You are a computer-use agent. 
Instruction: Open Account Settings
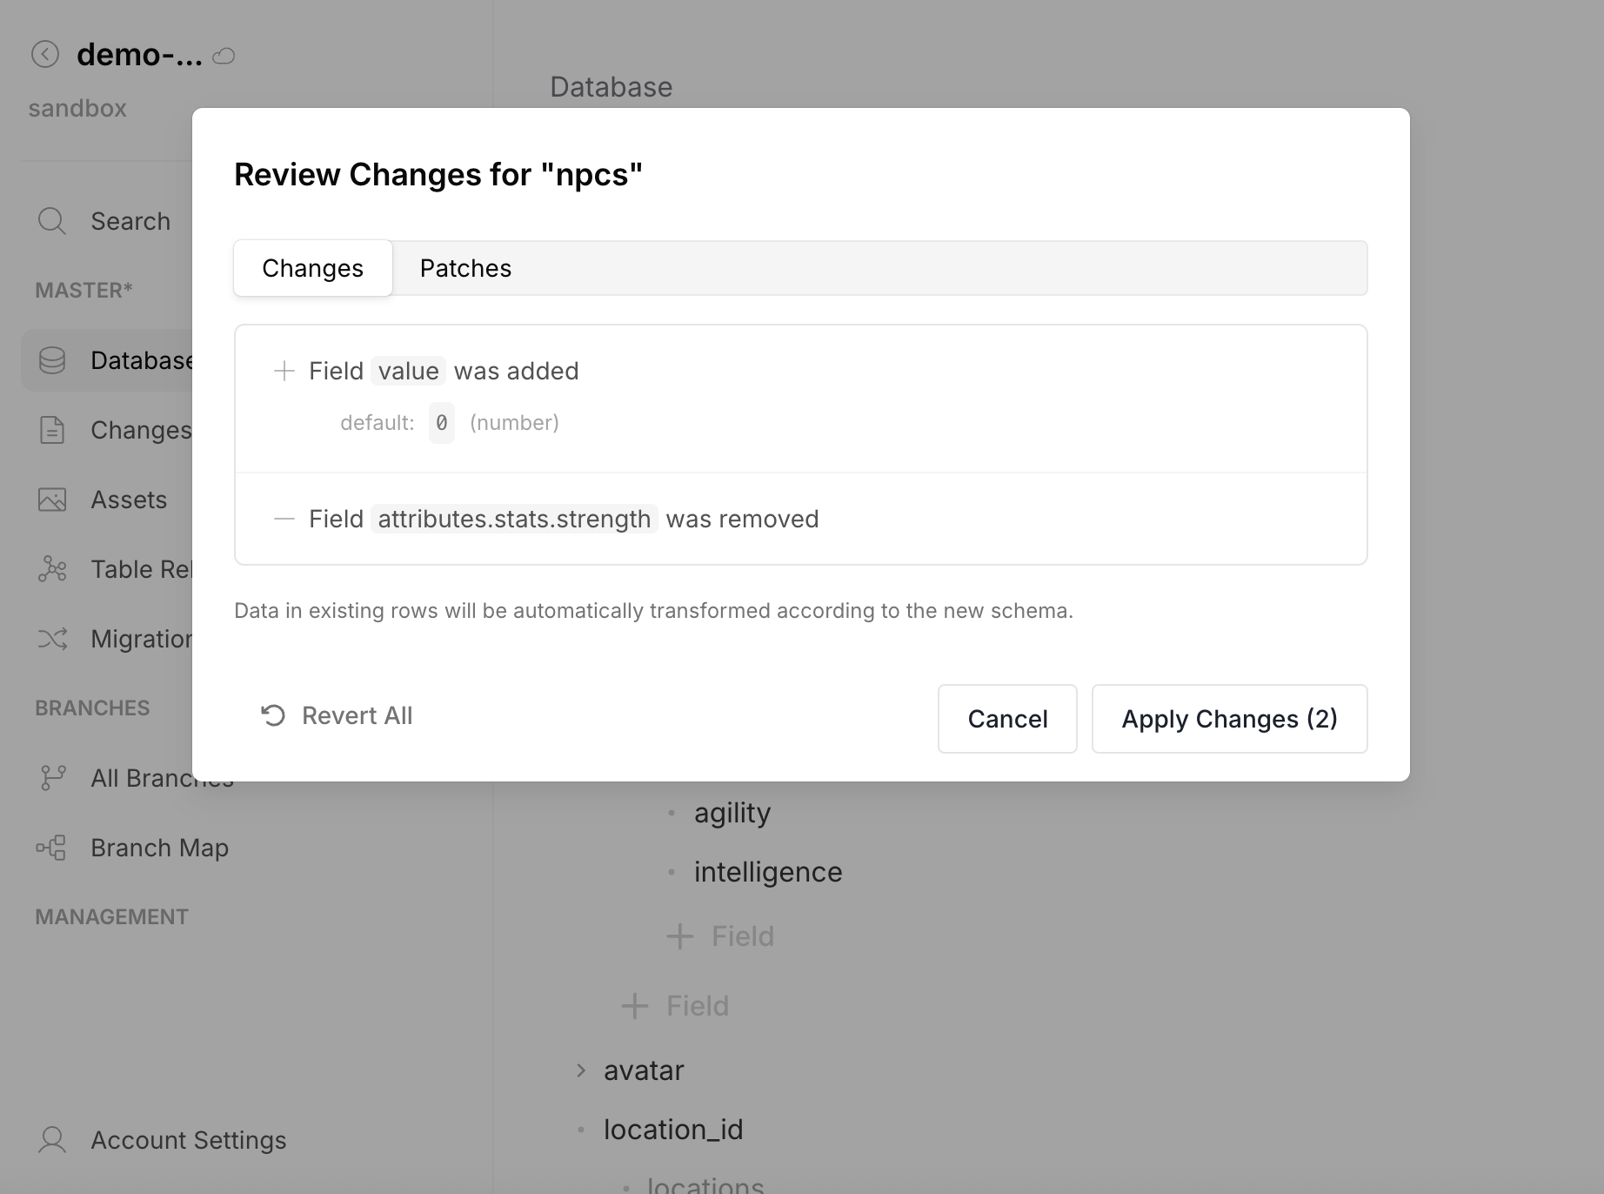188,1139
